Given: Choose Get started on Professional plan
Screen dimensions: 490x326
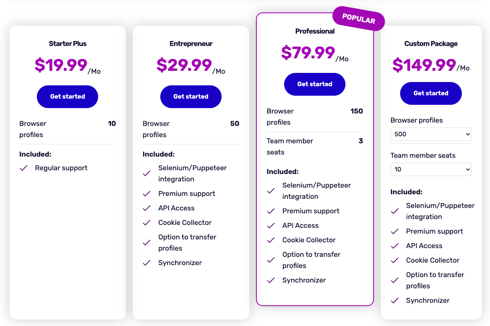Looking at the screenshot, I should click(315, 84).
